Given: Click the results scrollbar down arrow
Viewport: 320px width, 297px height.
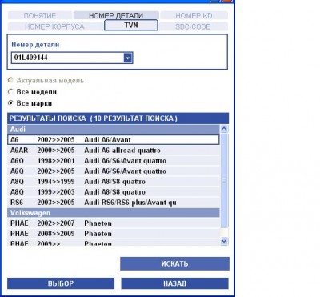Looking at the screenshot, I should pos(224,242).
